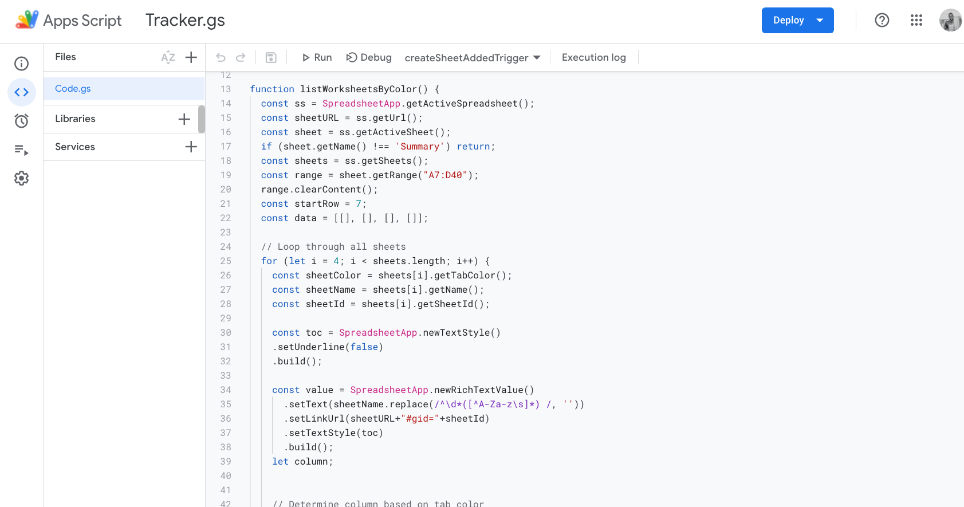The width and height of the screenshot is (964, 507).
Task: Open the Google apps grid icon
Action: tap(916, 20)
